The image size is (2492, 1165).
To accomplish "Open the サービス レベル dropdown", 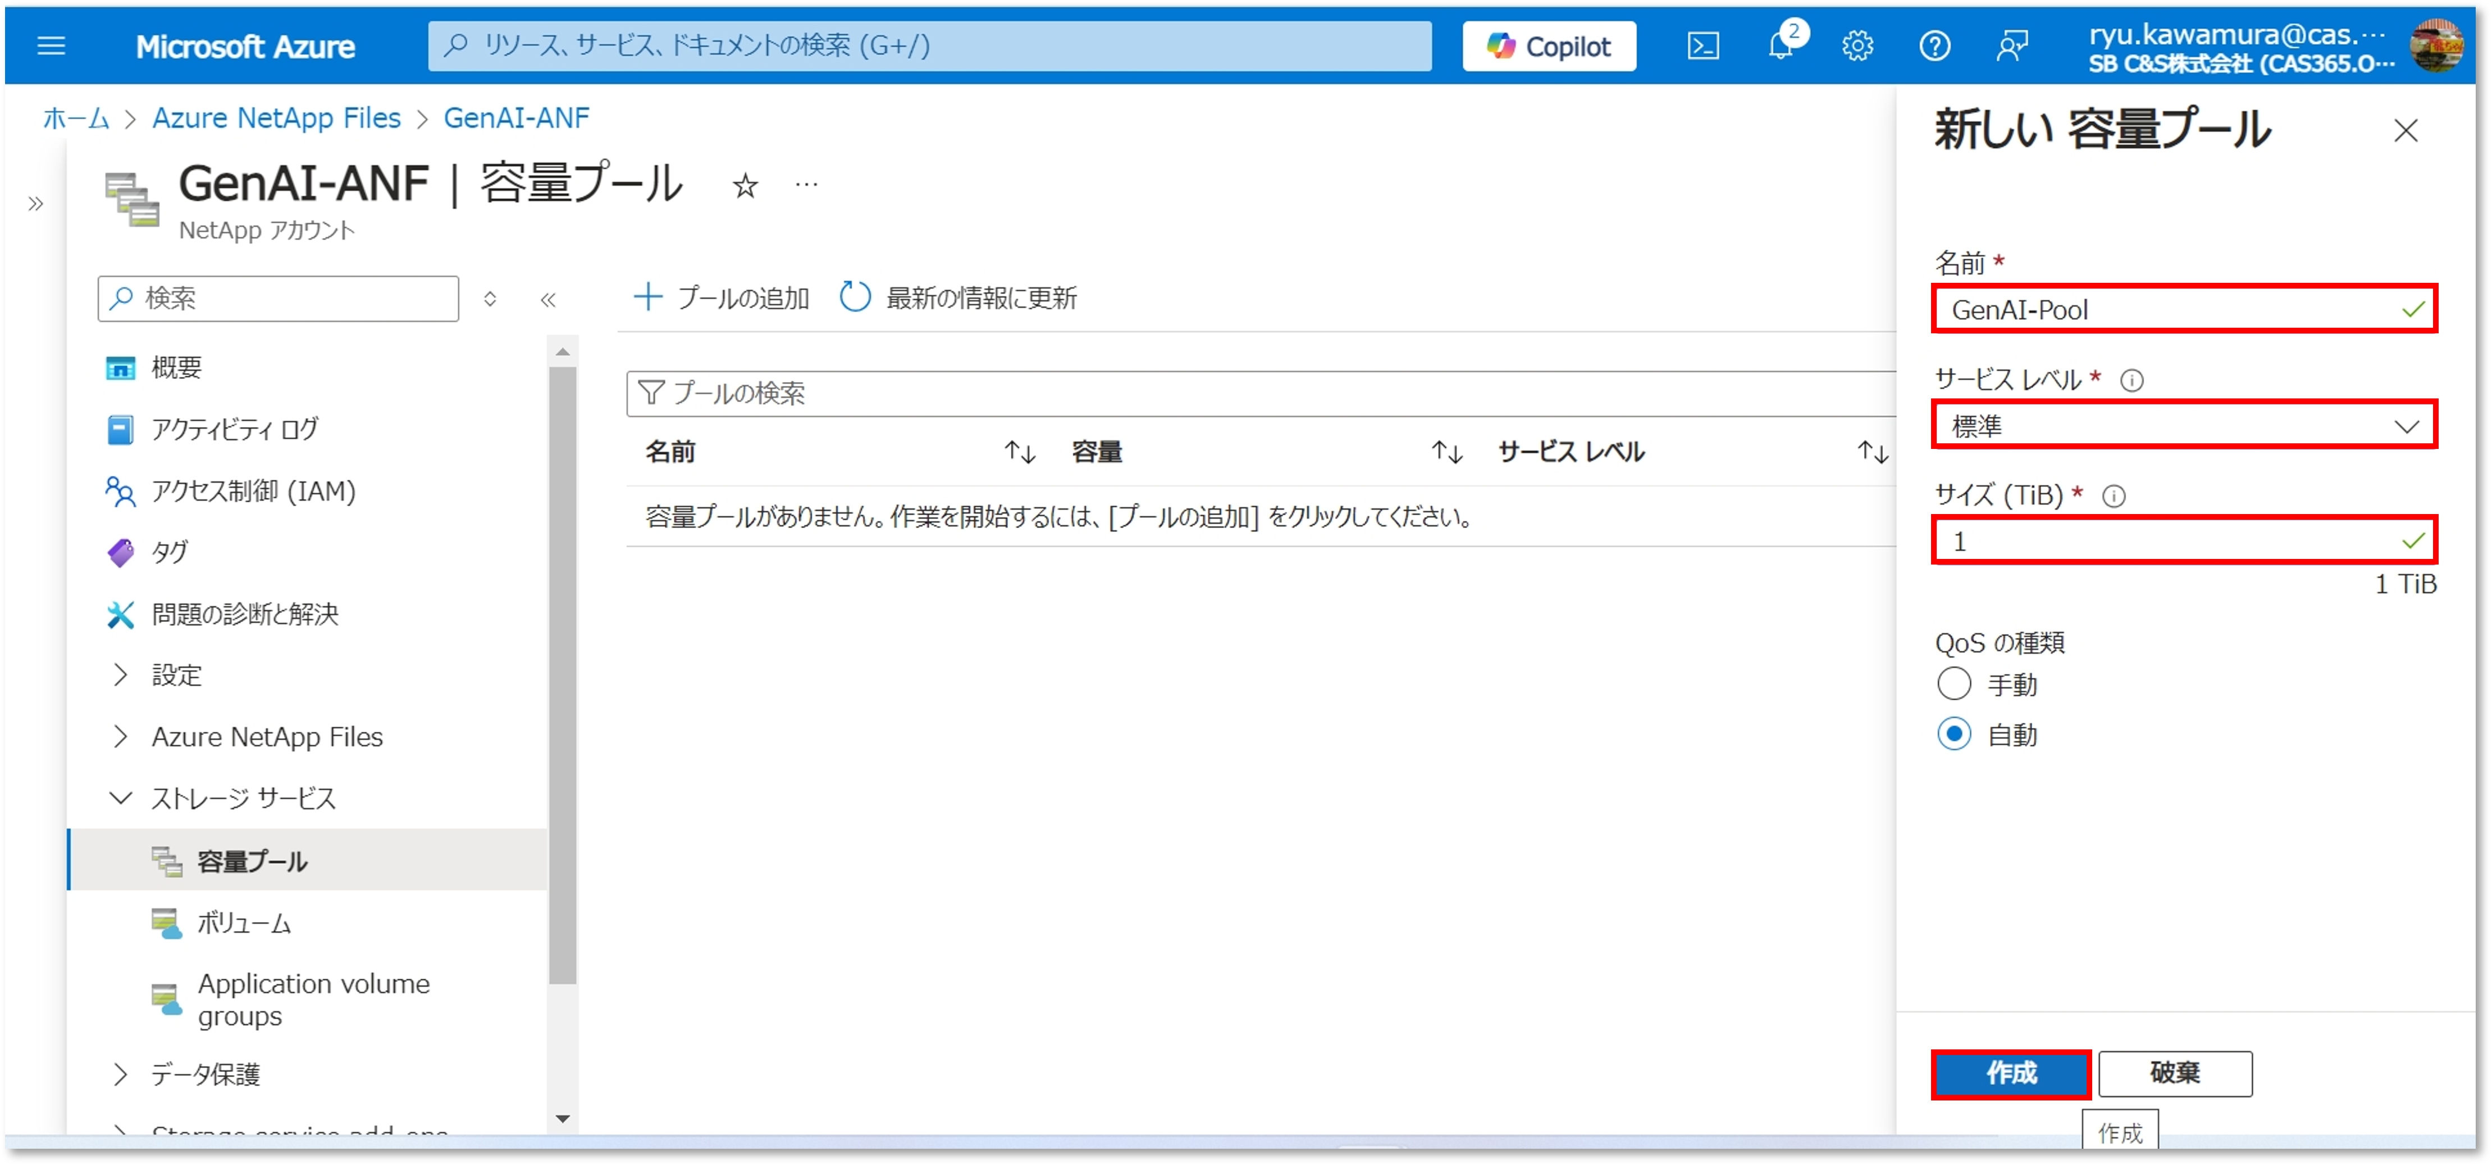I will (2183, 425).
